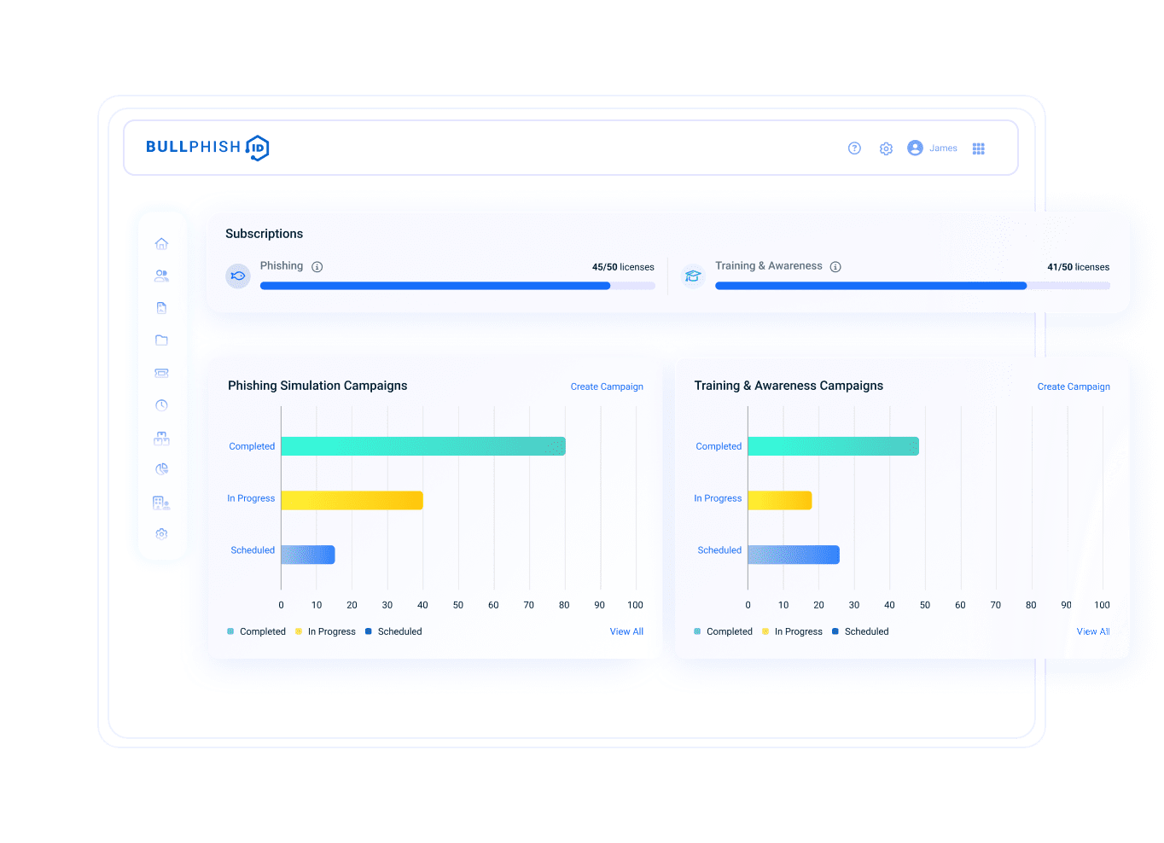The width and height of the screenshot is (1164, 843).
Task: Open the History clock icon in sidebar
Action: (161, 405)
